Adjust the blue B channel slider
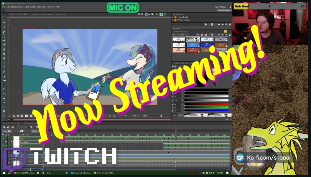 coord(206,111)
